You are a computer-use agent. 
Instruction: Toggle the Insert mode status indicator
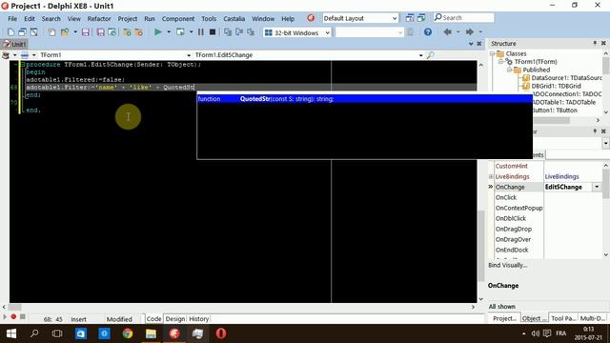click(x=78, y=319)
